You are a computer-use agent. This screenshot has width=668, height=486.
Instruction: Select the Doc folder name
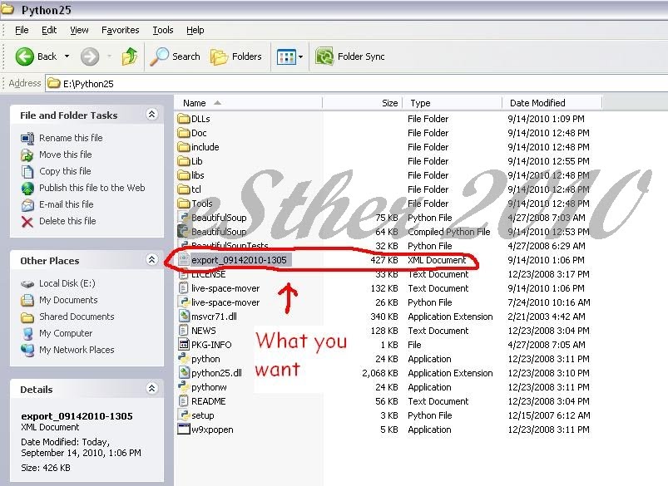coord(199,133)
